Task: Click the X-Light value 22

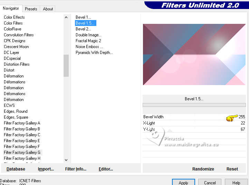Action: [243, 123]
